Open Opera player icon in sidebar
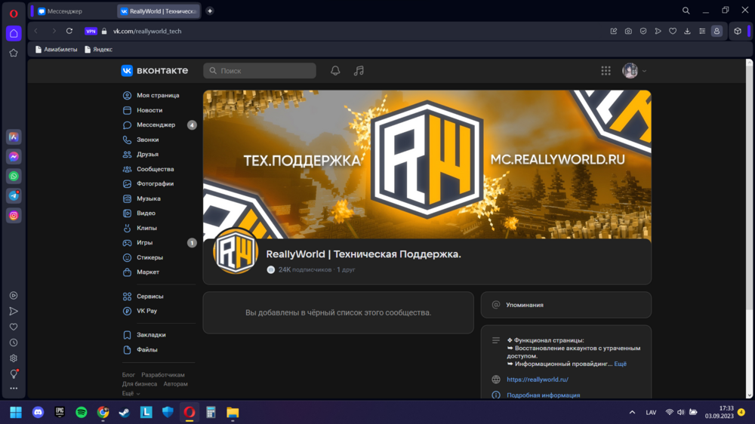 click(14, 296)
